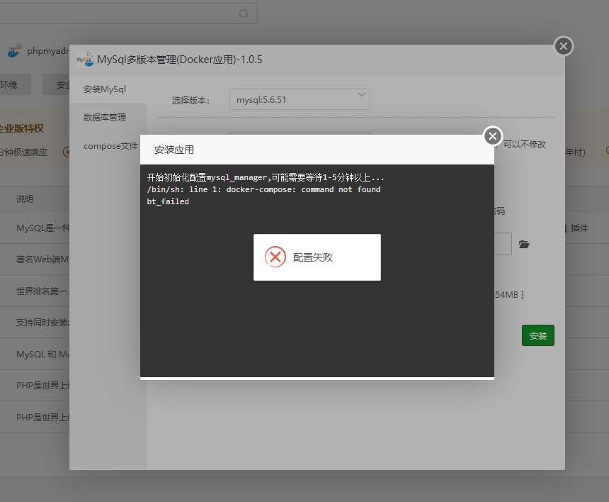
Task: Click the green 安装 button
Action: point(538,335)
